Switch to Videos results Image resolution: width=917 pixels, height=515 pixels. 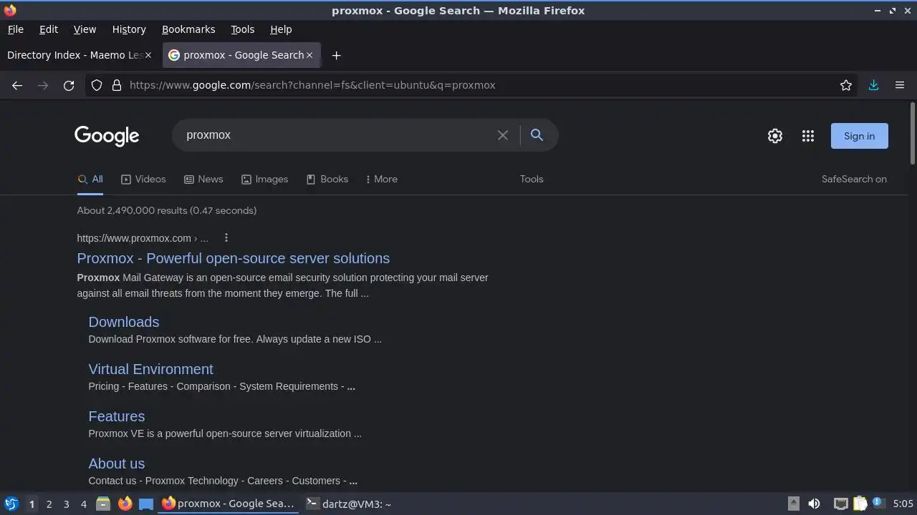(x=143, y=179)
